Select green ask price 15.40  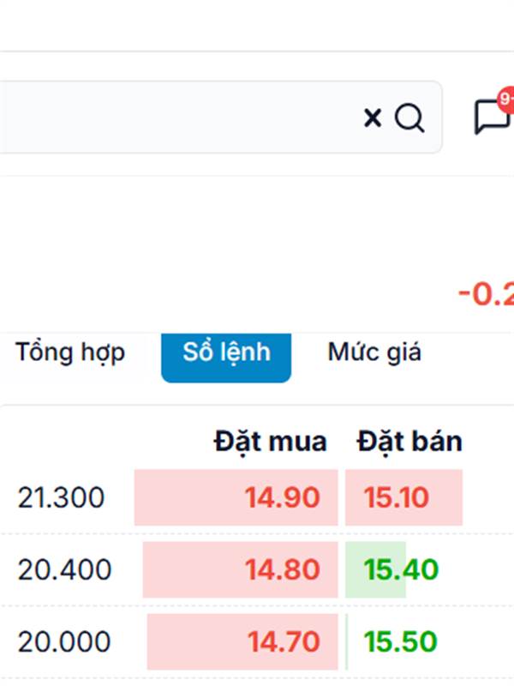[401, 569]
